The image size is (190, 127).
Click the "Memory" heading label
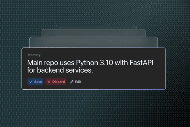[x=34, y=55]
